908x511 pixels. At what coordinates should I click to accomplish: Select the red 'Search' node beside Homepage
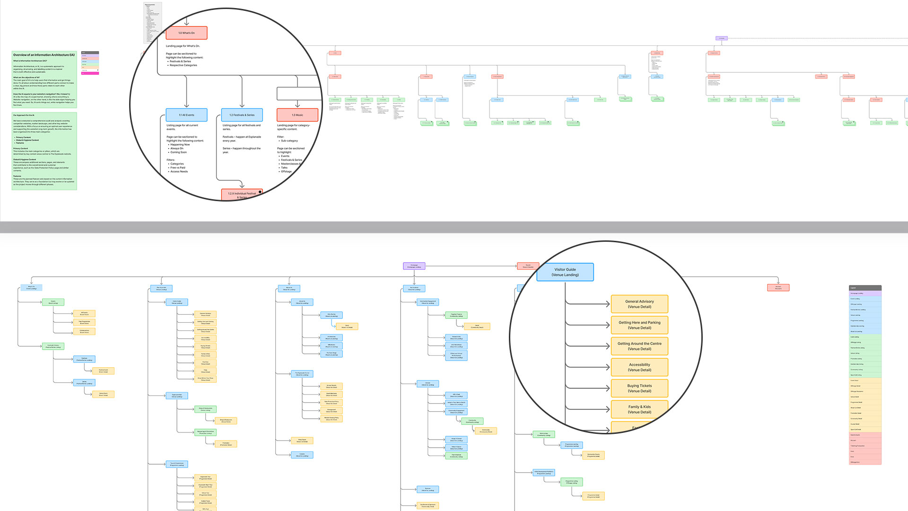(528, 266)
